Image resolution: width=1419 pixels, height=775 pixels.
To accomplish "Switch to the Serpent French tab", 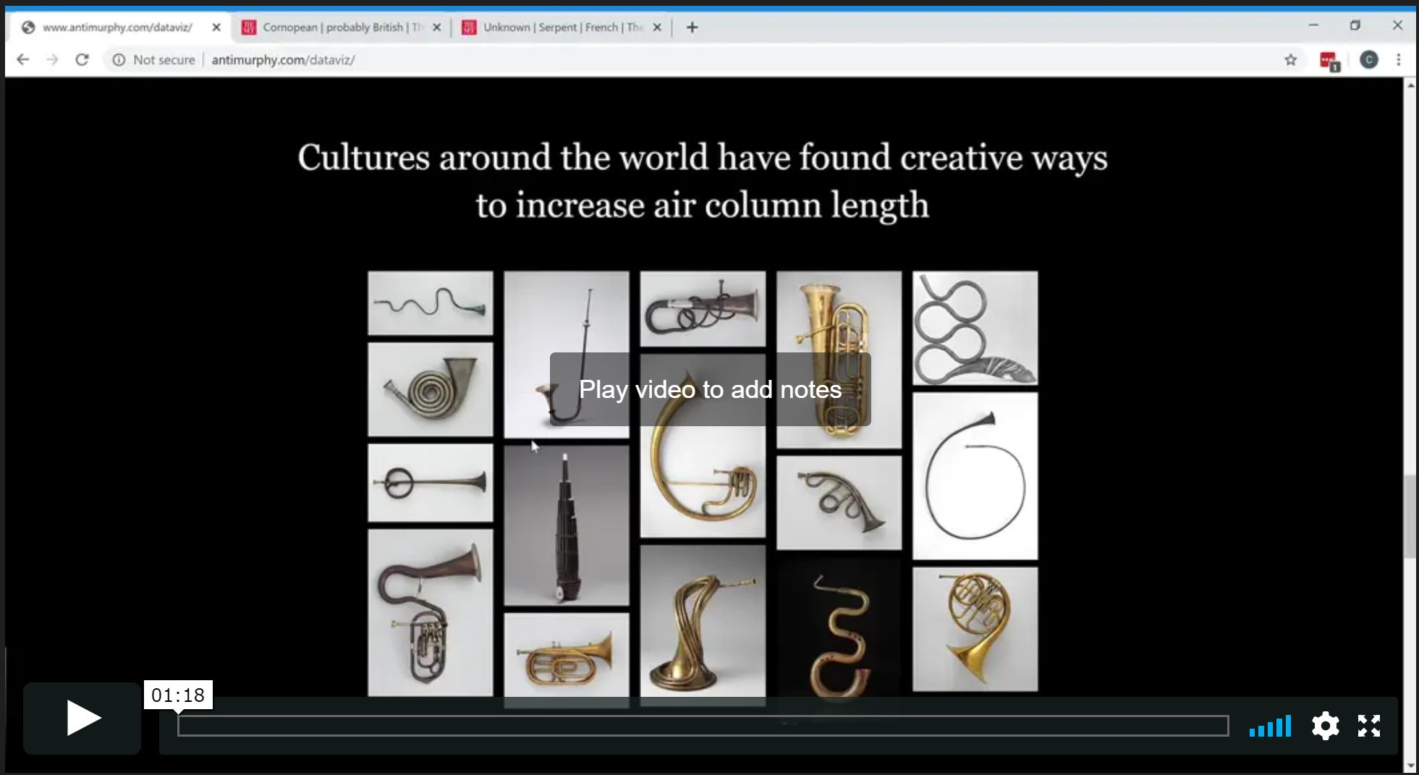I will [561, 27].
